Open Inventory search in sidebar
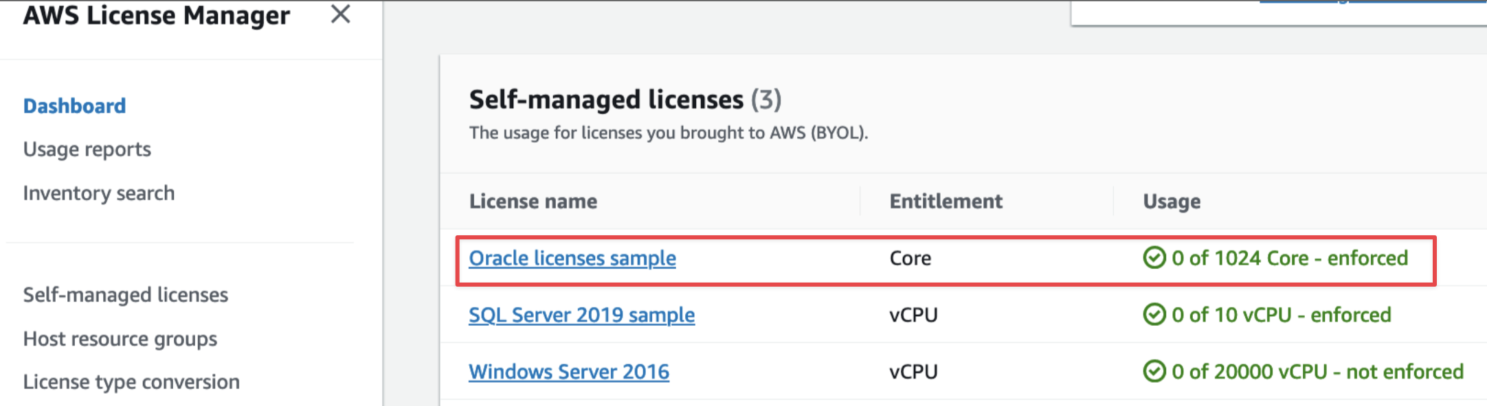The image size is (1487, 406). point(99,193)
